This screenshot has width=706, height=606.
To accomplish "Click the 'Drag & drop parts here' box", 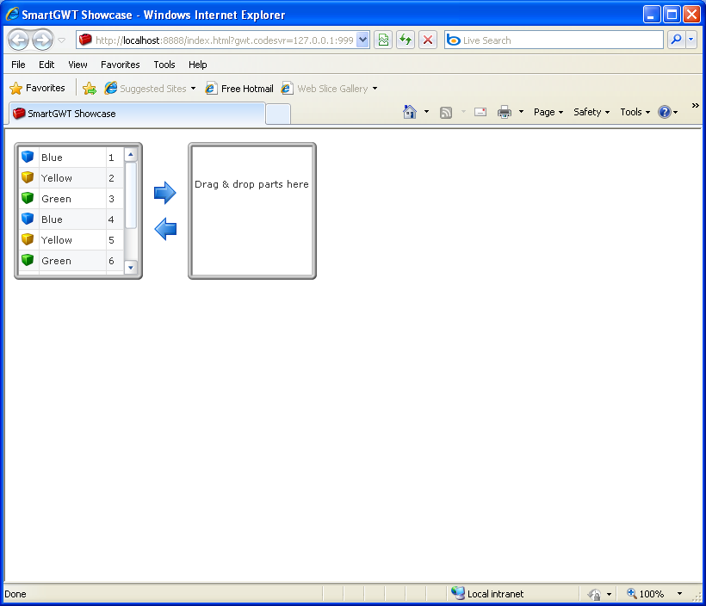I will point(252,211).
